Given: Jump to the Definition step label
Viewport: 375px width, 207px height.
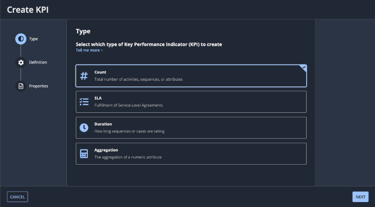Looking at the screenshot, I should coord(38,63).
